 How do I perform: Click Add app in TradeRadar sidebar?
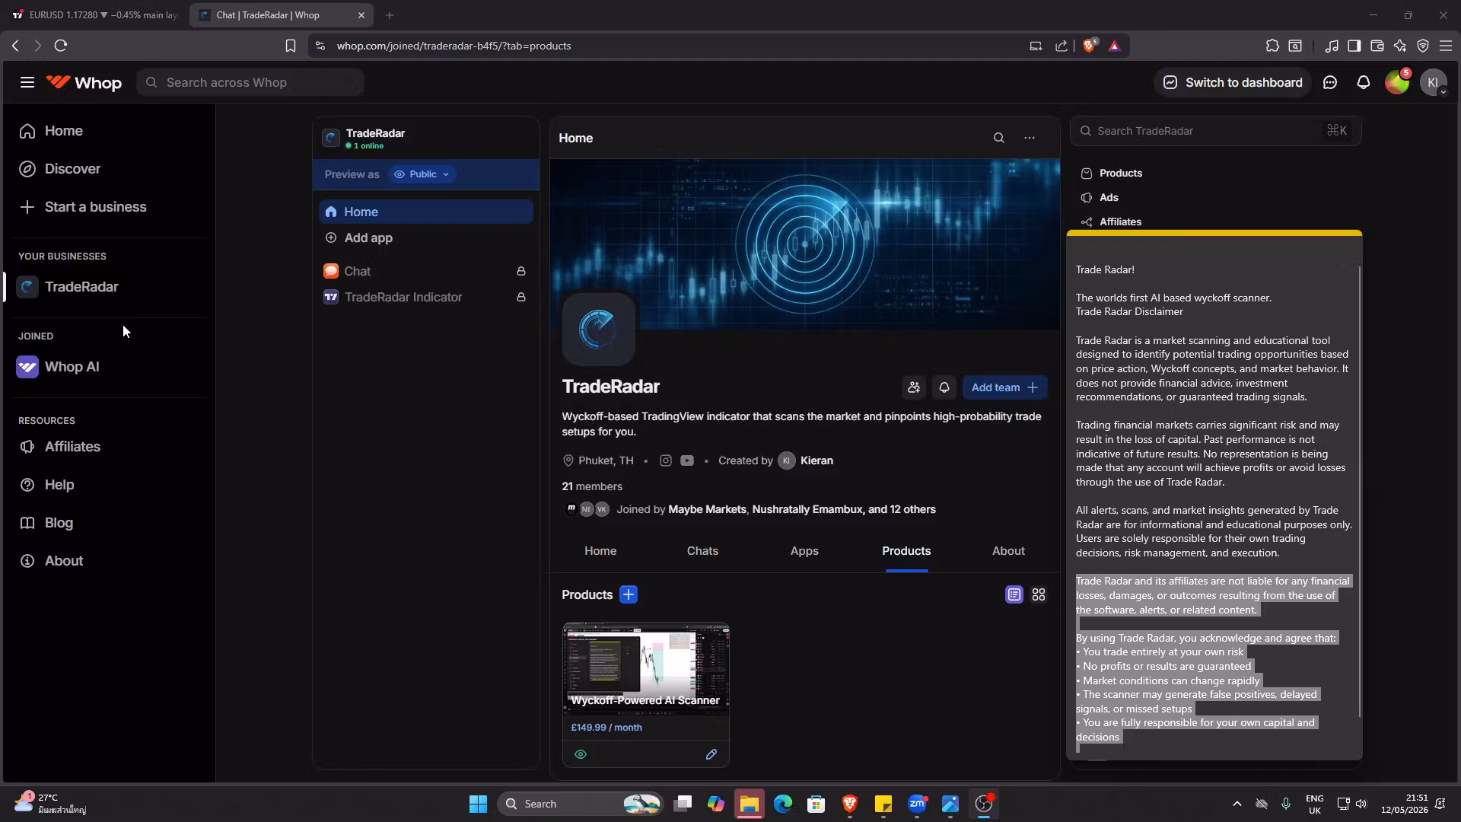[426, 237]
